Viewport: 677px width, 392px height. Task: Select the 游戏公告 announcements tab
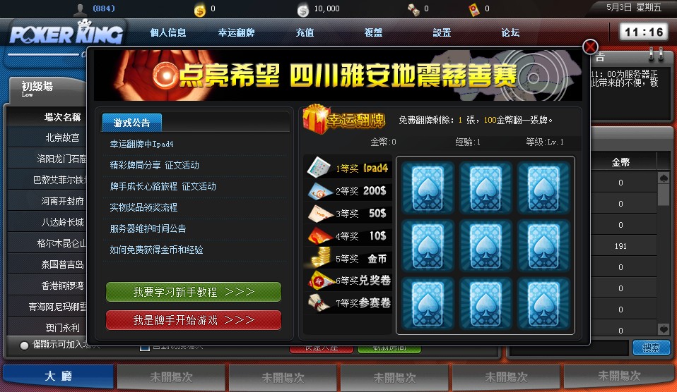(x=131, y=123)
